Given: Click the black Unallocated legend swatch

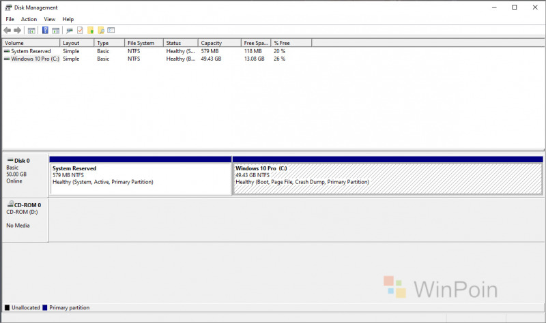Looking at the screenshot, I should [x=7, y=308].
